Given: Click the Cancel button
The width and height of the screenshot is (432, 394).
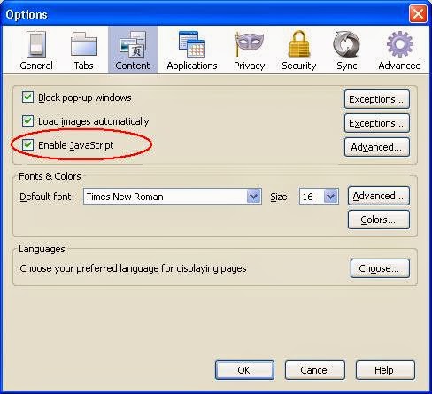Looking at the screenshot, I should [315, 370].
